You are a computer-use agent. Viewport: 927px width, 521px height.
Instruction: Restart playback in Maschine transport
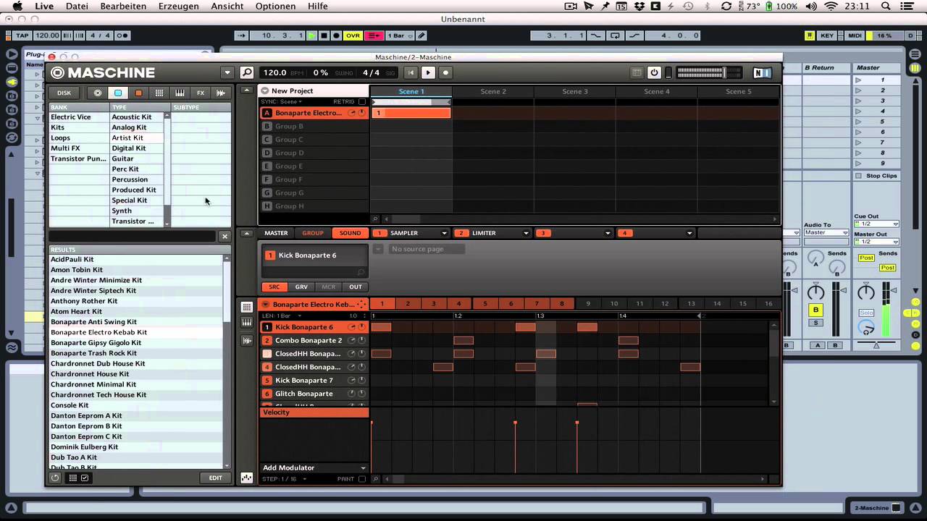tap(411, 72)
